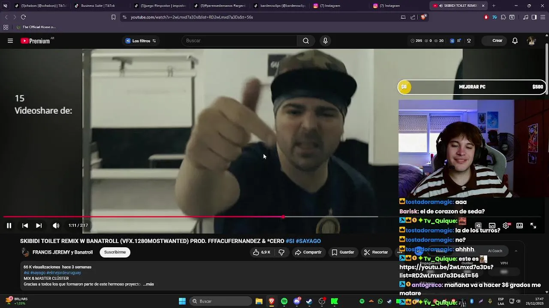
Task: Open YouTube notifications bell
Action: click(x=515, y=41)
